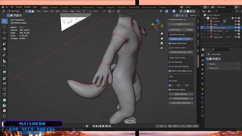Enable vertex select mode

coord(27,11)
